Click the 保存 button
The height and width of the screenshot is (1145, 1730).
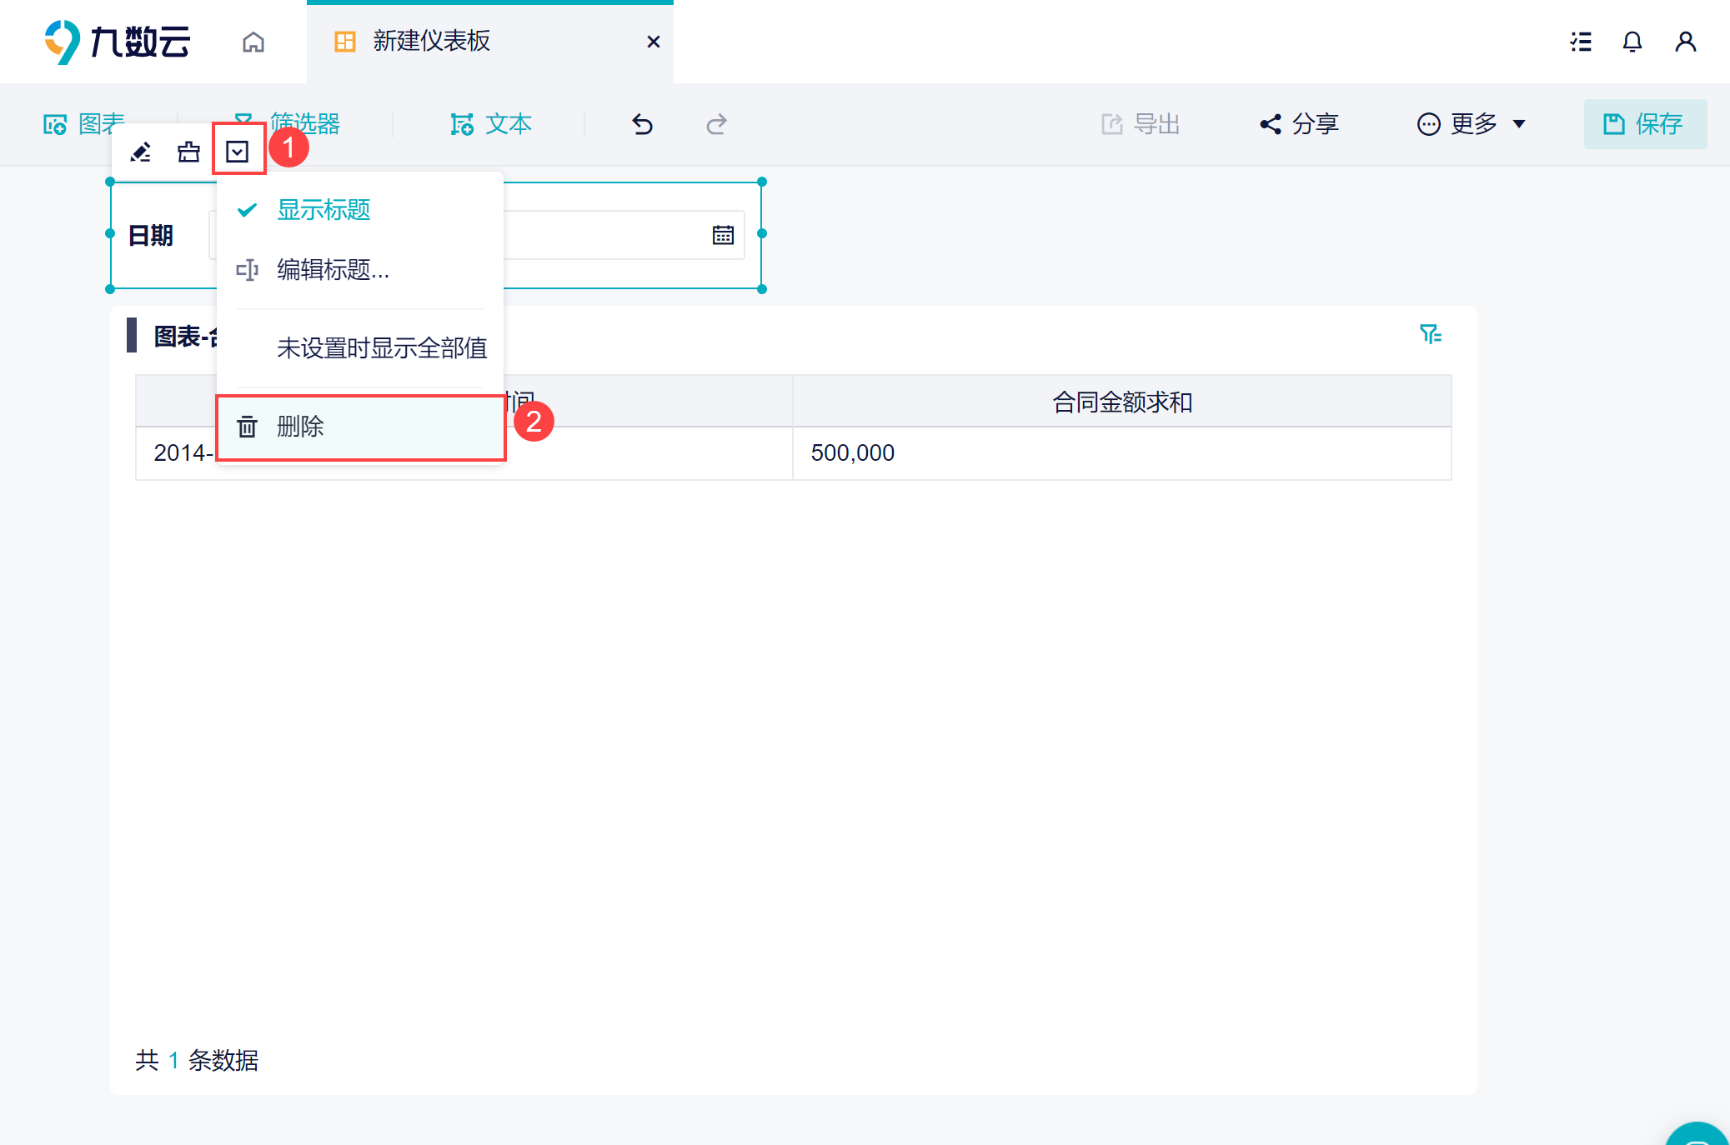tap(1645, 124)
